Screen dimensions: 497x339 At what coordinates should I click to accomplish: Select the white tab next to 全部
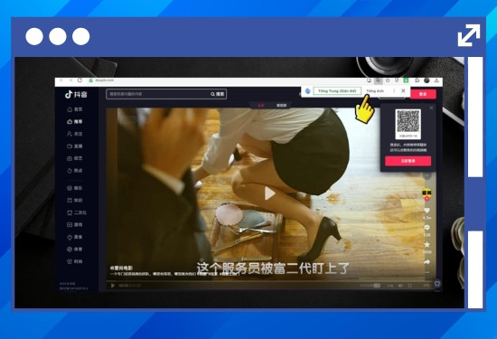pyautogui.click(x=281, y=105)
